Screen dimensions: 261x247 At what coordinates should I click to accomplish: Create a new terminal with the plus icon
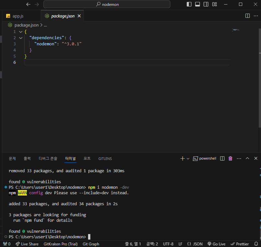pyautogui.click(x=182, y=158)
